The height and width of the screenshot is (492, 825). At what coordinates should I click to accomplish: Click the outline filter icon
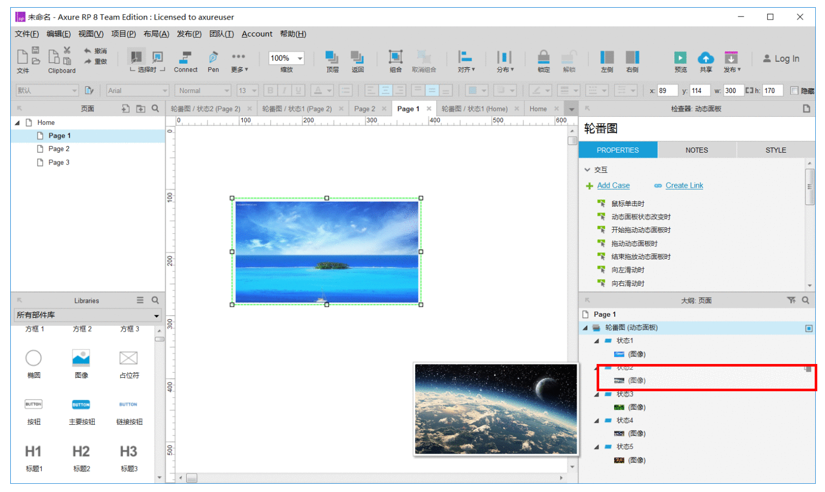point(791,300)
